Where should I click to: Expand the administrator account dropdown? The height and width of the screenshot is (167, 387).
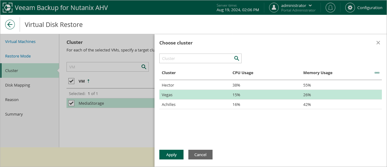pyautogui.click(x=310, y=5)
